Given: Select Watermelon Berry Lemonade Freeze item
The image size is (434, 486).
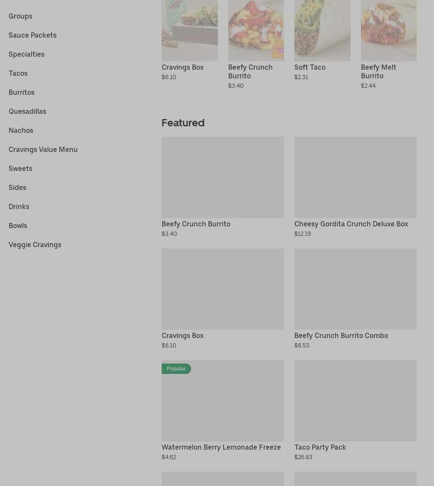Looking at the screenshot, I should click(x=223, y=410).
